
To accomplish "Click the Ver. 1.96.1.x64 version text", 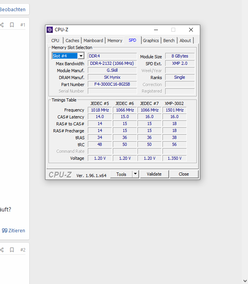I will [x=91, y=176].
